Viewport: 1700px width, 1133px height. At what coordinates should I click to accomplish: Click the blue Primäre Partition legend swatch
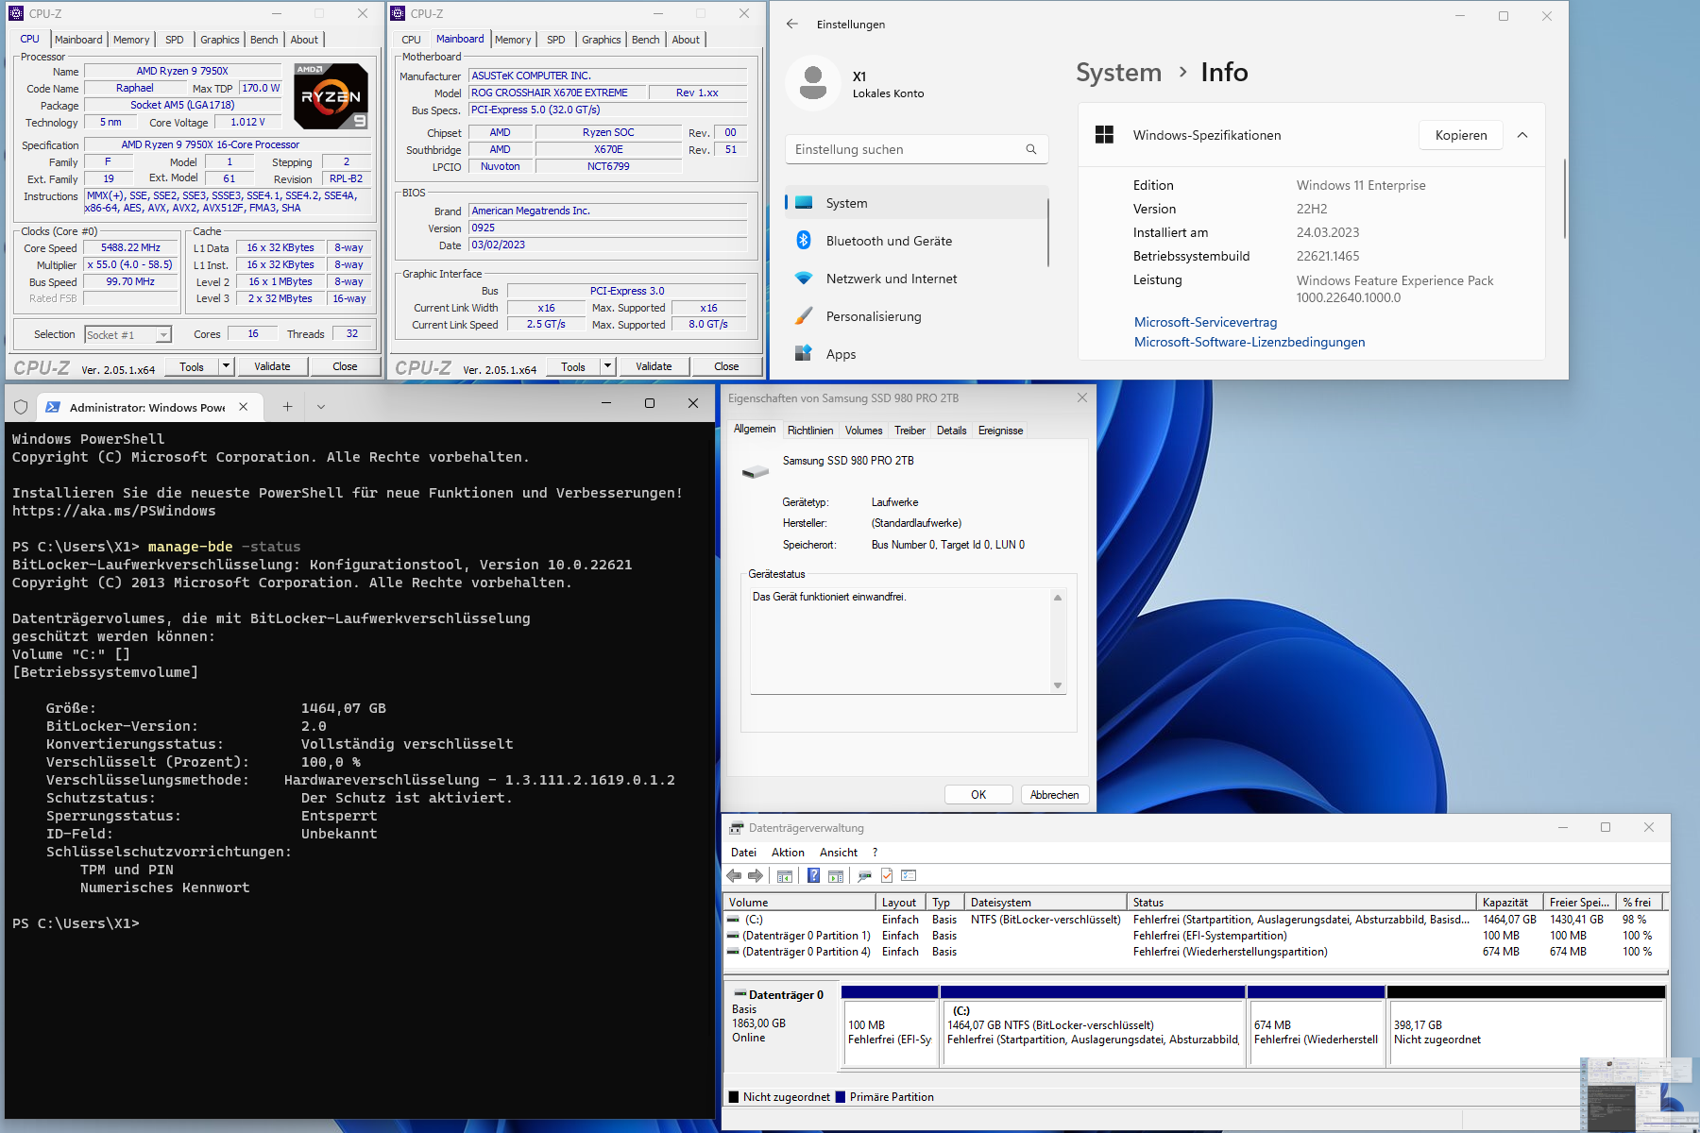(x=841, y=1097)
